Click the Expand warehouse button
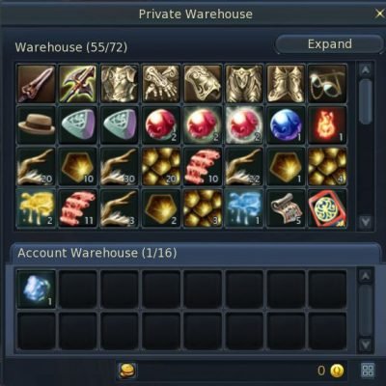386x386 pixels. coord(329,44)
